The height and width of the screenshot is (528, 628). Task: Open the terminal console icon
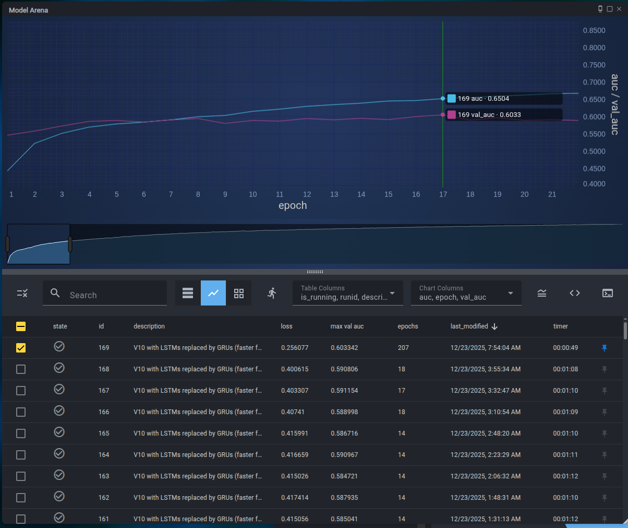(x=608, y=293)
